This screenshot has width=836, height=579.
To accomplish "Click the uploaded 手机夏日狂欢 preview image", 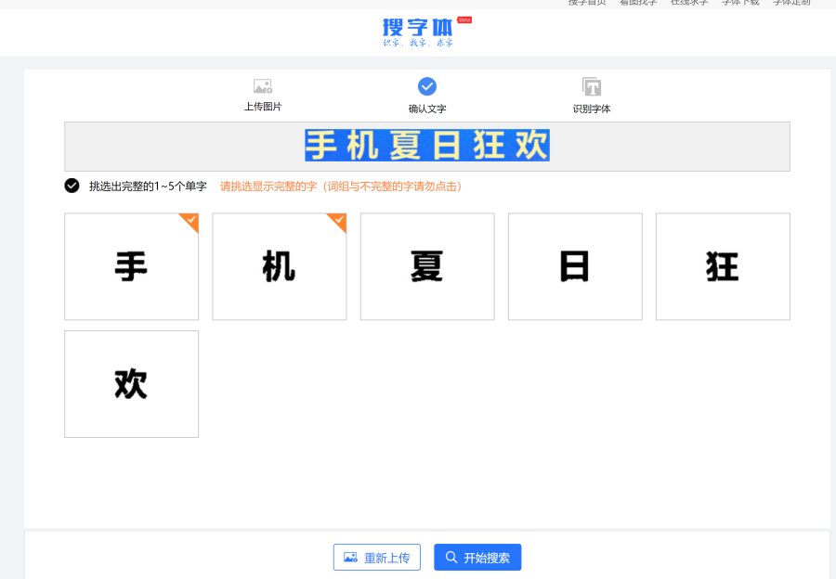I will click(427, 146).
